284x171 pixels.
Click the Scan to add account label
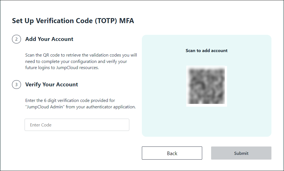click(x=206, y=51)
